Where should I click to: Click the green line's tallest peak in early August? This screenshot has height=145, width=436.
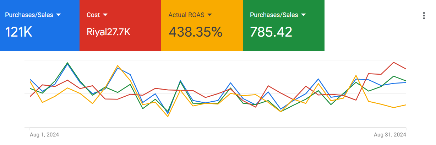click(67, 63)
